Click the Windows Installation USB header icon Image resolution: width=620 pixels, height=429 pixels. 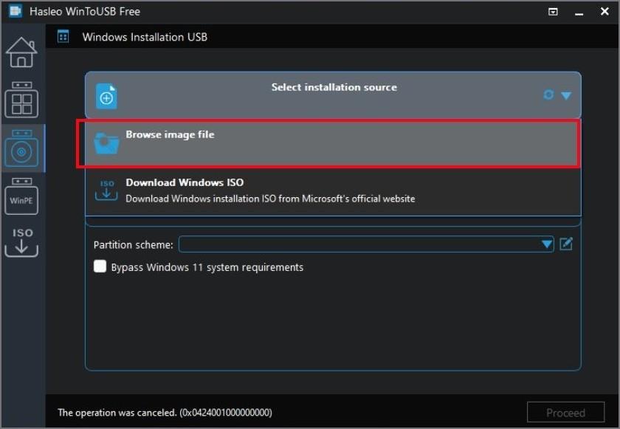point(63,37)
